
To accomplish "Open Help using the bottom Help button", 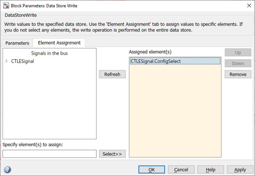I will tap(211, 170).
